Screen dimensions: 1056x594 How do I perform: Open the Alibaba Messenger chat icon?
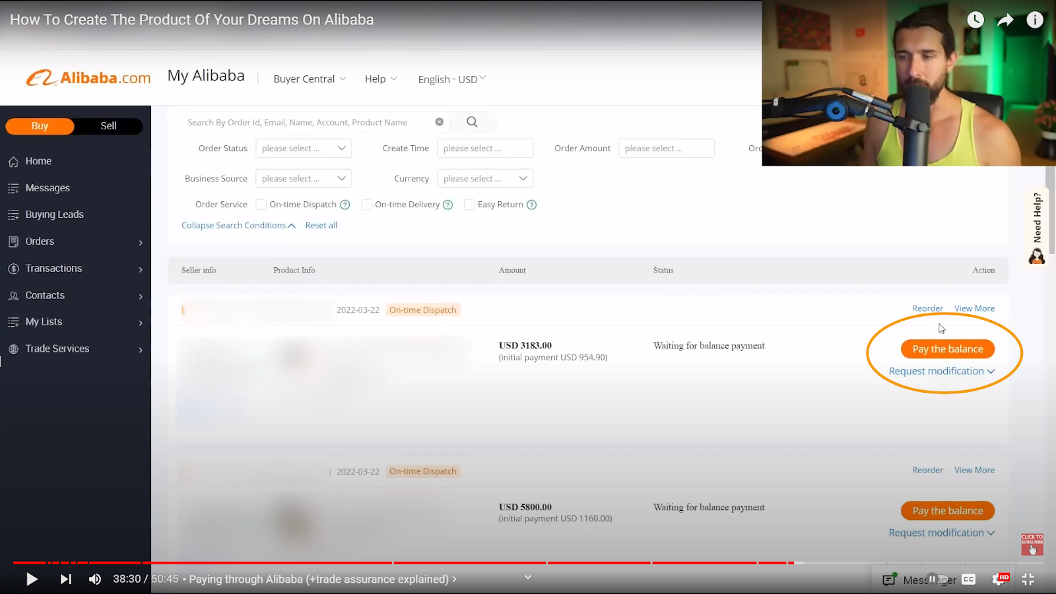click(x=890, y=580)
